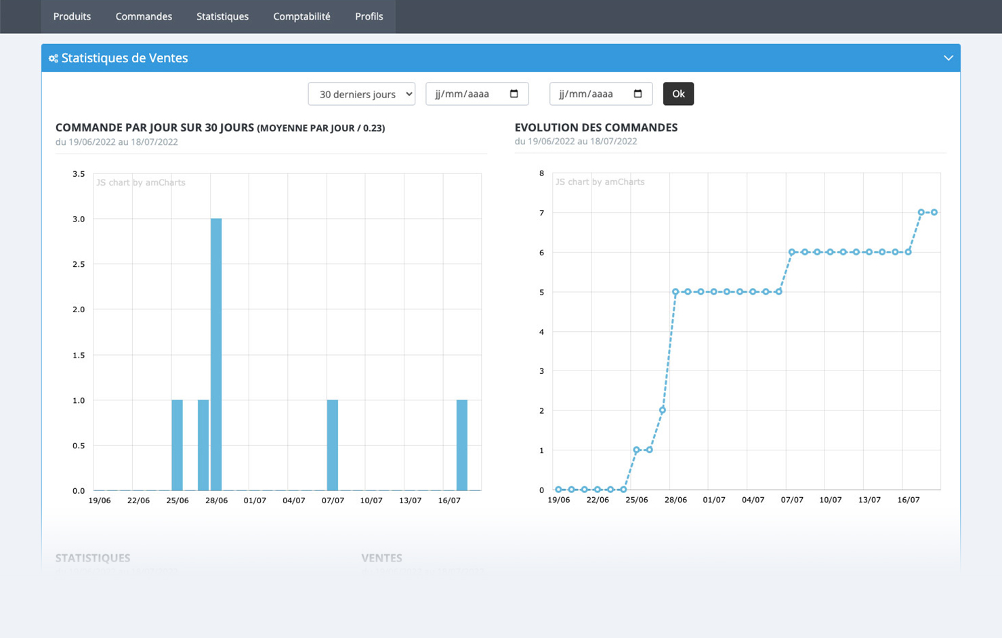Click the bar at 07/07 in bar chart
Viewport: 1002px width, 638px height.
[x=333, y=444]
